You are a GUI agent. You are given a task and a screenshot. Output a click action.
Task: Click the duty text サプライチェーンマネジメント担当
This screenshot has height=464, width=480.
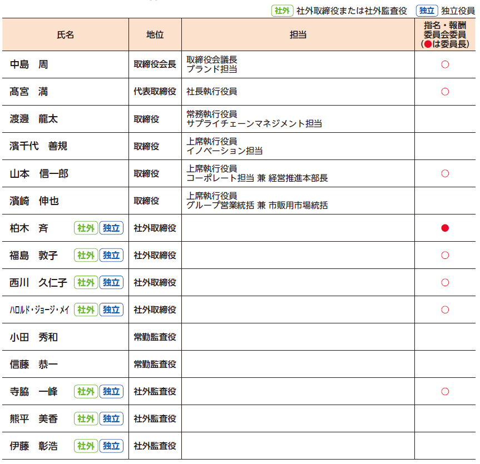pos(254,123)
